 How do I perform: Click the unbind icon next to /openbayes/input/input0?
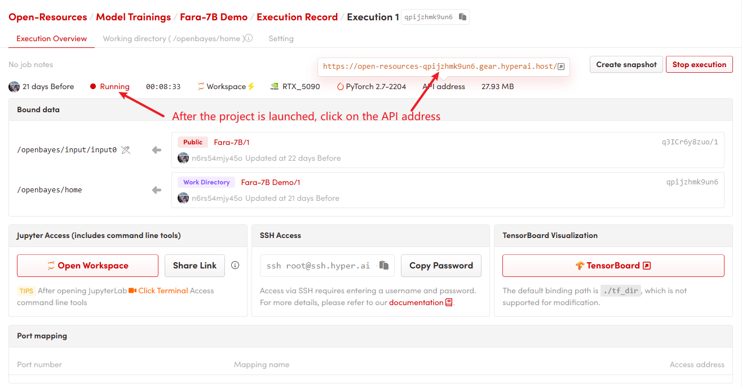(x=126, y=150)
